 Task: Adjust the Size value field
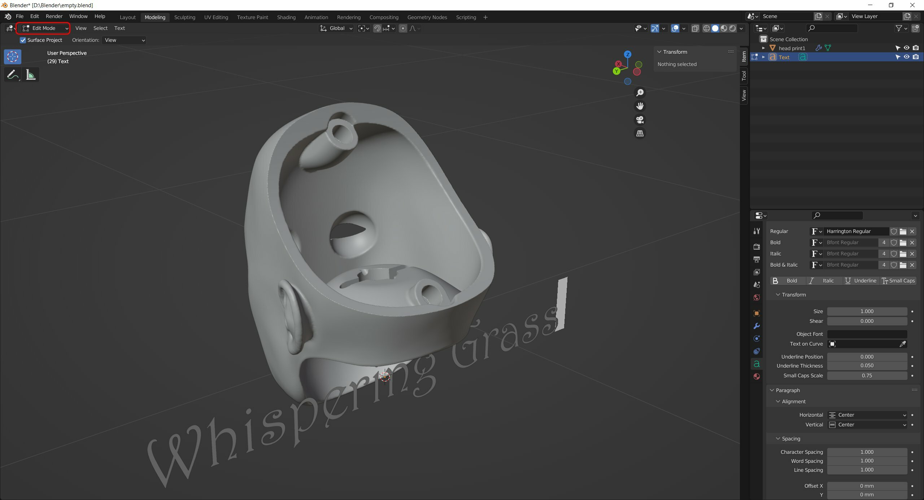click(867, 311)
